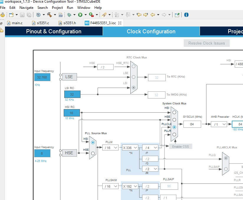The height and width of the screenshot is (200, 243).
Task: Click the device configuration gear icon in toolbar
Action: point(2,15)
